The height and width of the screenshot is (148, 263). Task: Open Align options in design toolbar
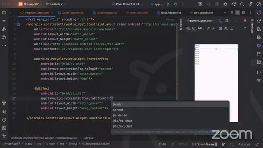pyautogui.click(x=226, y=28)
